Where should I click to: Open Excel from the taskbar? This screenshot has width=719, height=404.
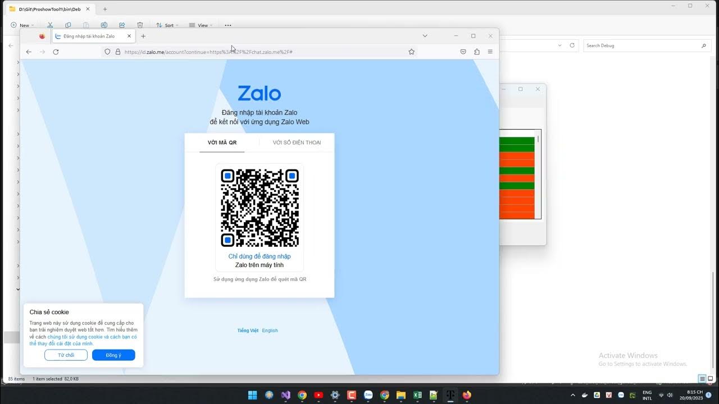click(417, 395)
